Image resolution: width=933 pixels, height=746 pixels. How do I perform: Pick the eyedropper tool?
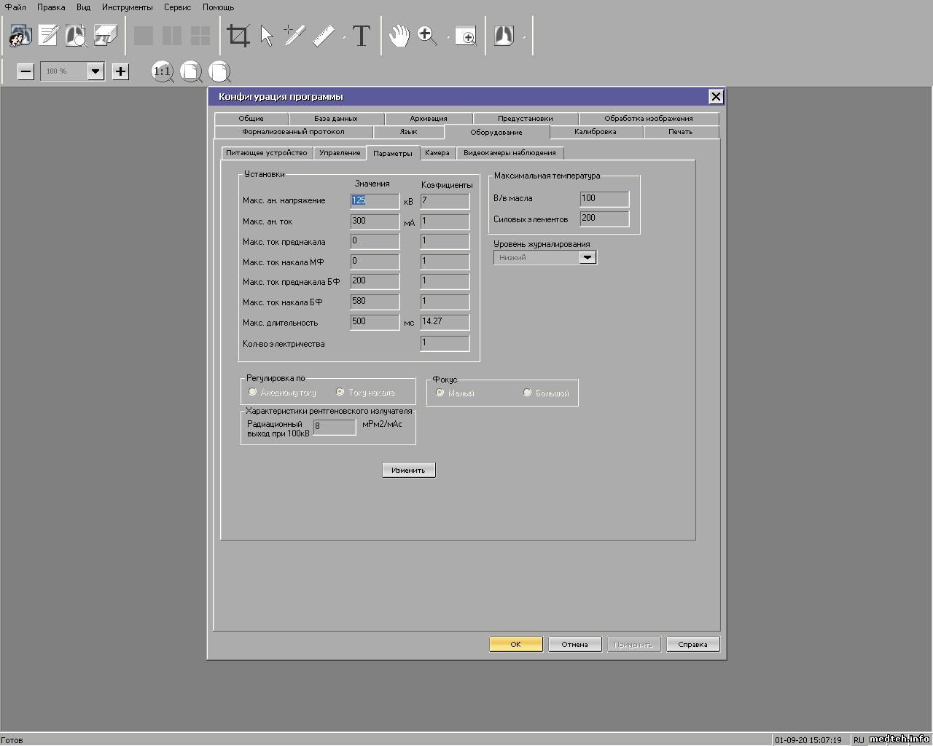(294, 35)
